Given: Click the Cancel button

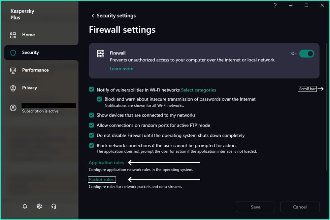Looking at the screenshot, I should [300, 207].
